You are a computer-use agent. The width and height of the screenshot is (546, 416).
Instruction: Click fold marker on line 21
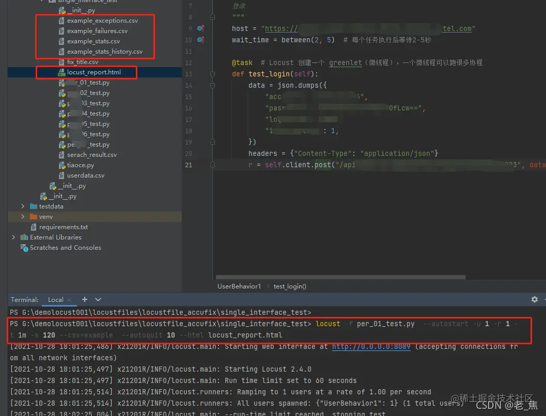coord(212,165)
